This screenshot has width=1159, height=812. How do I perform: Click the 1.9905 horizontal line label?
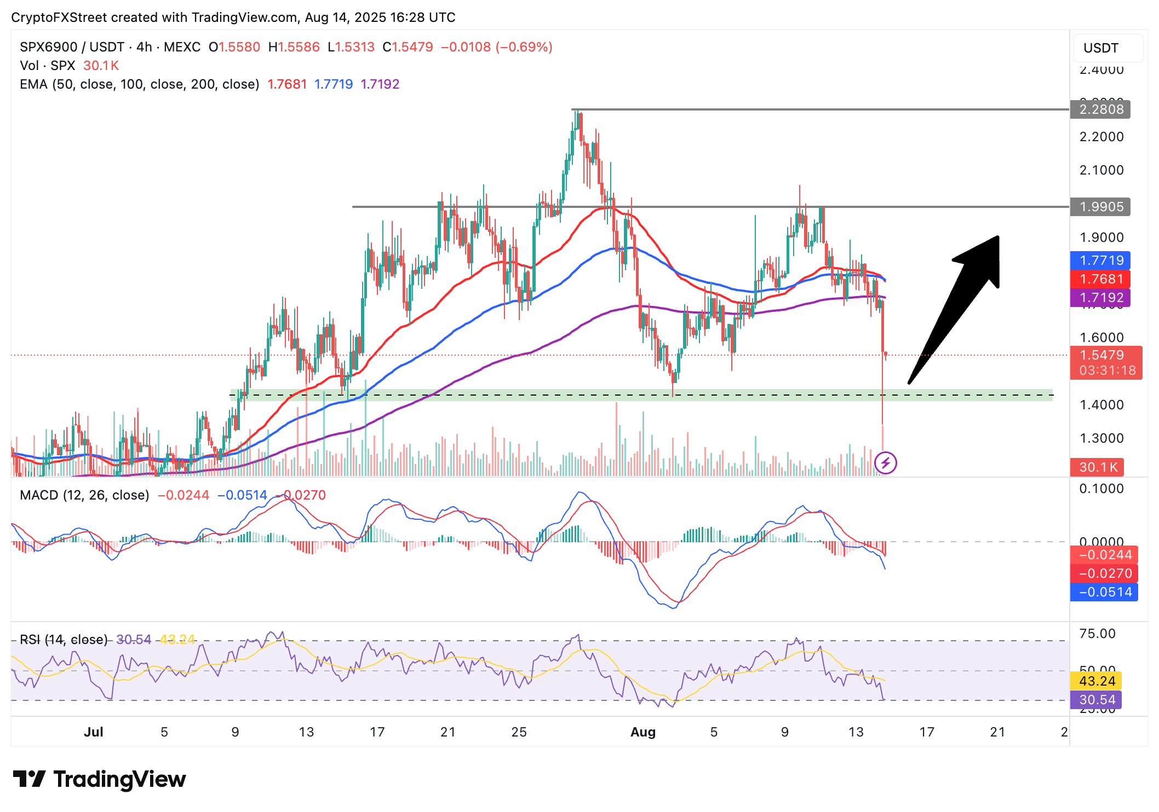point(1100,207)
